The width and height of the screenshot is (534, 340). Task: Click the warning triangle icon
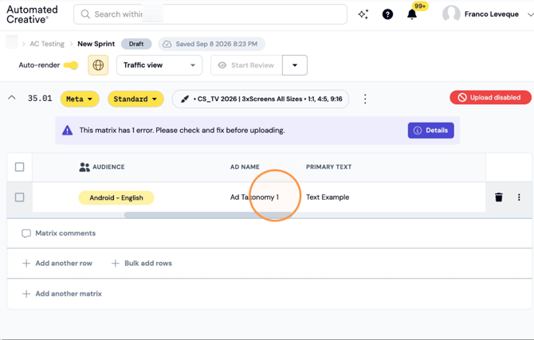pyautogui.click(x=68, y=131)
